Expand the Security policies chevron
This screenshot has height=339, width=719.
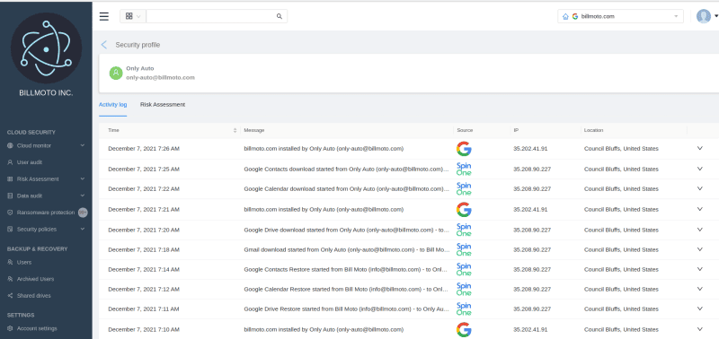click(83, 229)
